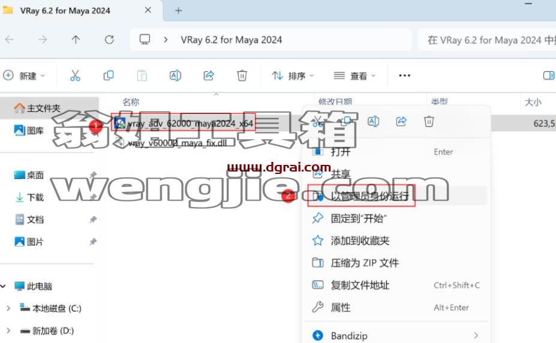Image resolution: width=556 pixels, height=343 pixels.
Task: Choose 压缩为 ZIP 文件 in context menu
Action: click(x=396, y=263)
